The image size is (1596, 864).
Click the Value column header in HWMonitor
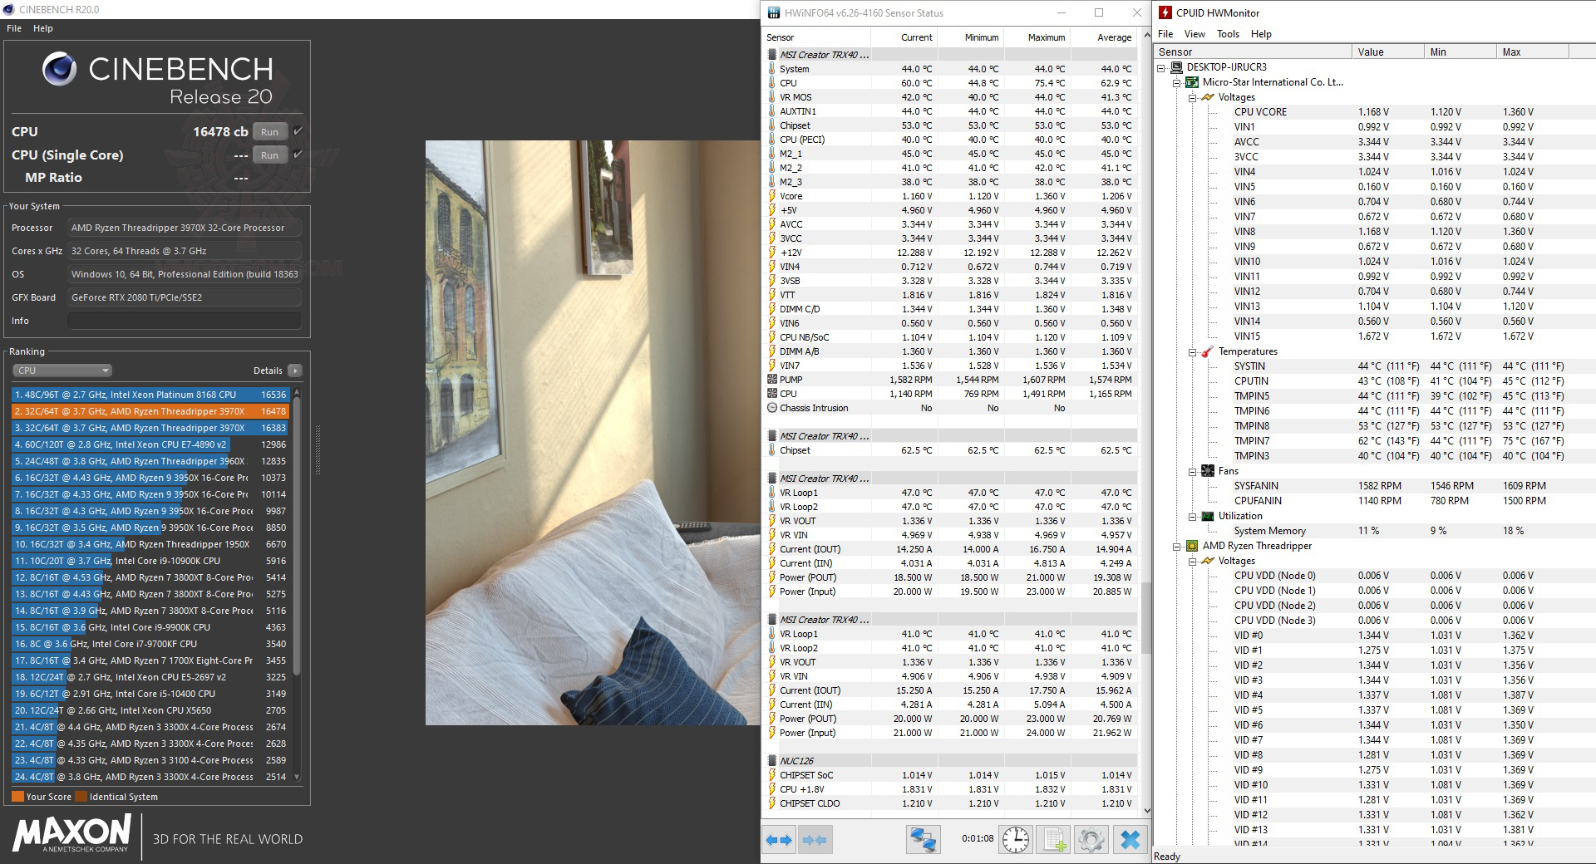tap(1388, 52)
